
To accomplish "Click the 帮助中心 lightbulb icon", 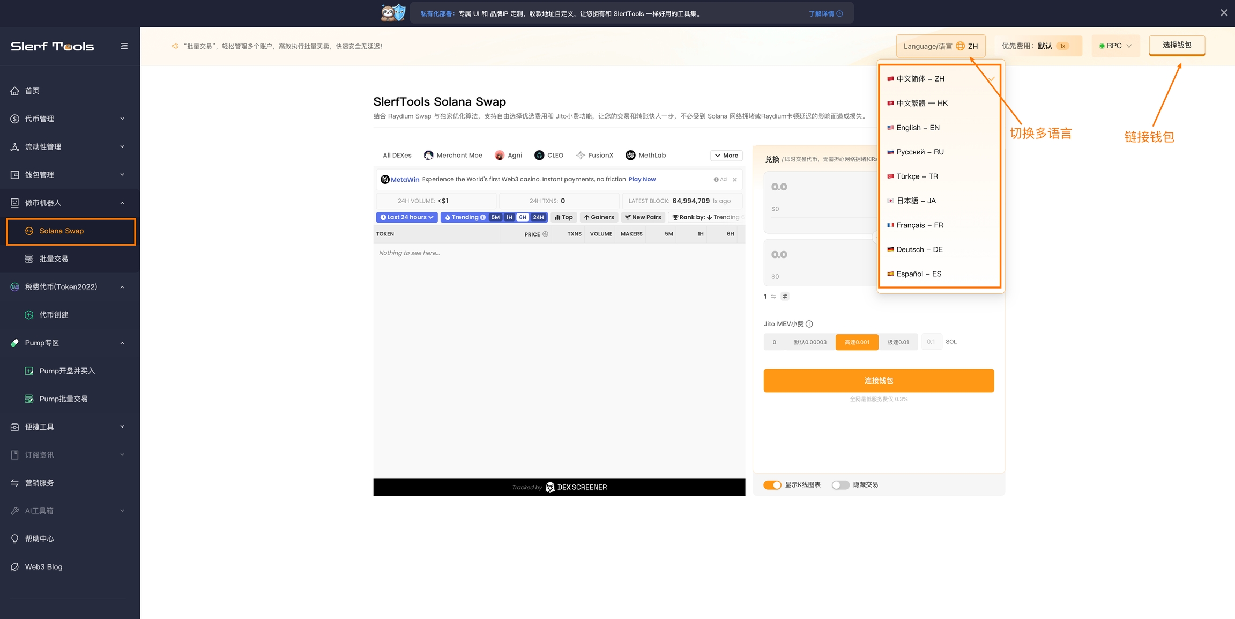I will tap(15, 539).
